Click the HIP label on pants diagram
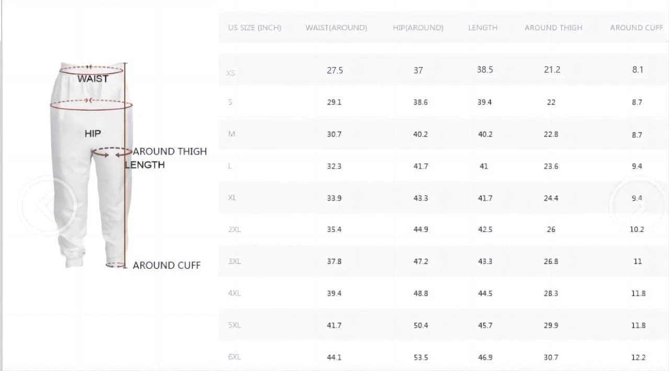 click(93, 134)
